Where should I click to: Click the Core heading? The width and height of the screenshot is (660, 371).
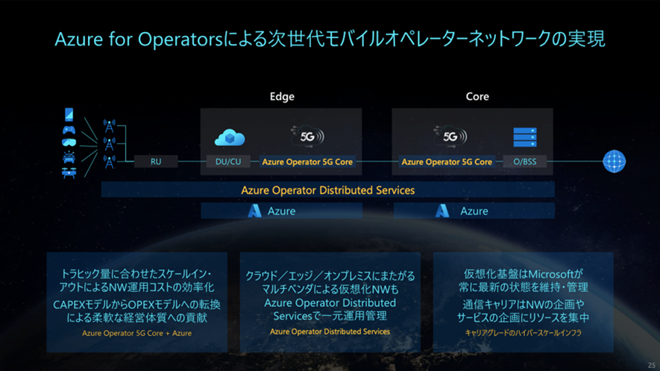(477, 96)
